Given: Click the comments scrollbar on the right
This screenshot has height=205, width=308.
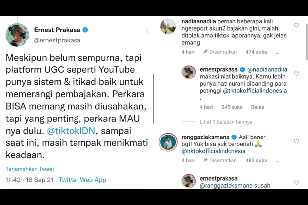Looking at the screenshot, I should click(x=307, y=41).
